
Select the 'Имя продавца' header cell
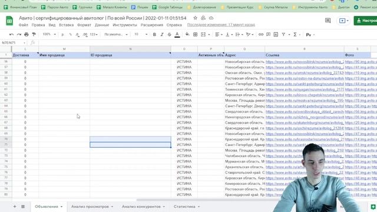click(x=64, y=55)
